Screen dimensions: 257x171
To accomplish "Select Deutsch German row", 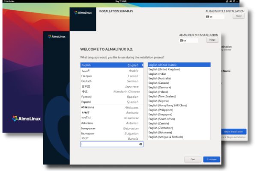I will tap(112, 81).
